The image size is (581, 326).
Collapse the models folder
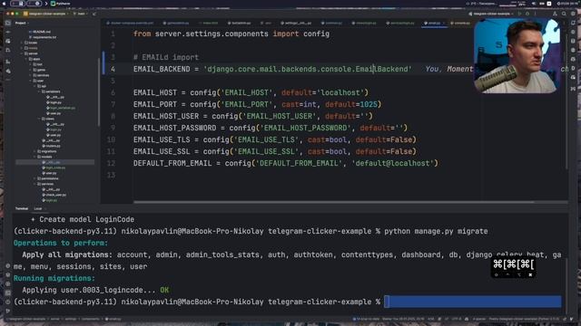pyautogui.click(x=34, y=157)
